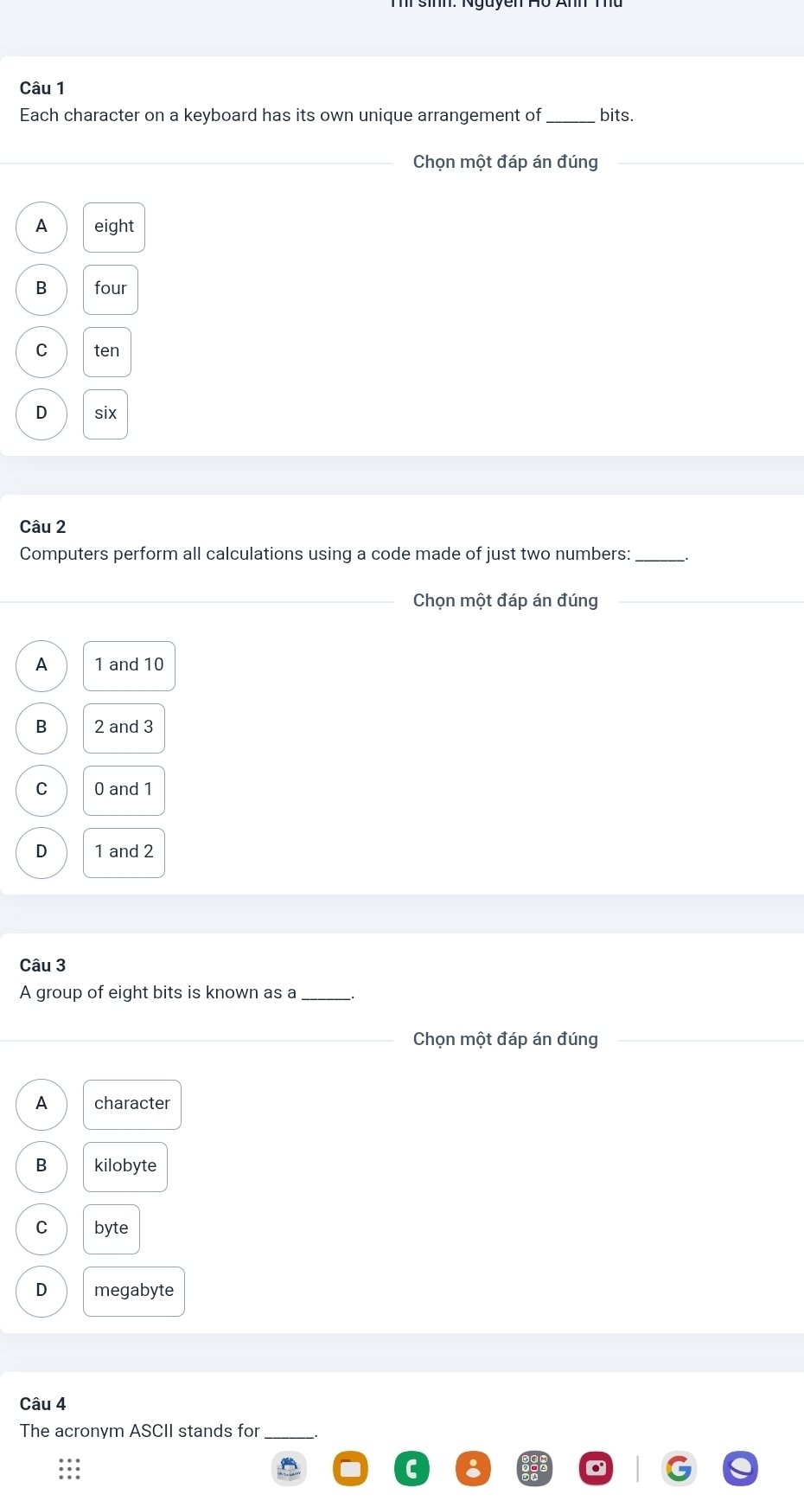The width and height of the screenshot is (804, 1501).
Task: Select the 'kilobyte' answer box
Action: click(125, 1166)
